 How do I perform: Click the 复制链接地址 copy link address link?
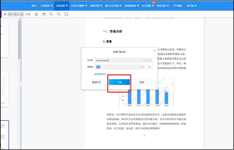coord(100,74)
